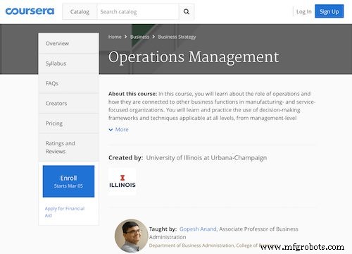Open Apply for Financial Aid link
Viewport: 352px width, 254px height.
(65, 212)
